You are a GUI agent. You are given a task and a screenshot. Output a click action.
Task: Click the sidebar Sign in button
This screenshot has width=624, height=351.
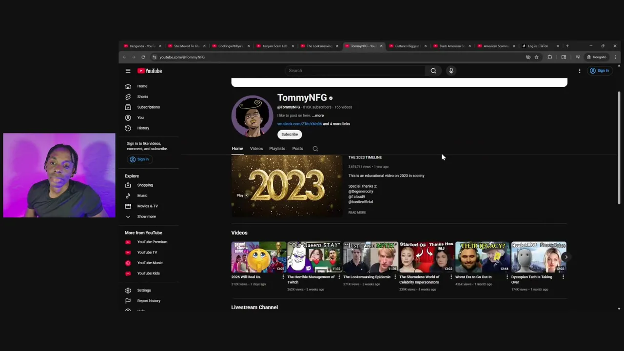(x=139, y=159)
